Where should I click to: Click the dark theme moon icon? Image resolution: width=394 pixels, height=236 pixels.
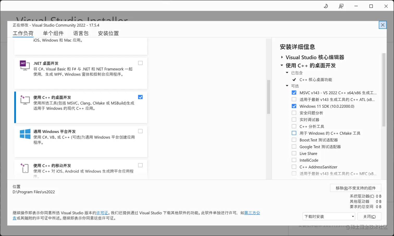click(x=326, y=6)
